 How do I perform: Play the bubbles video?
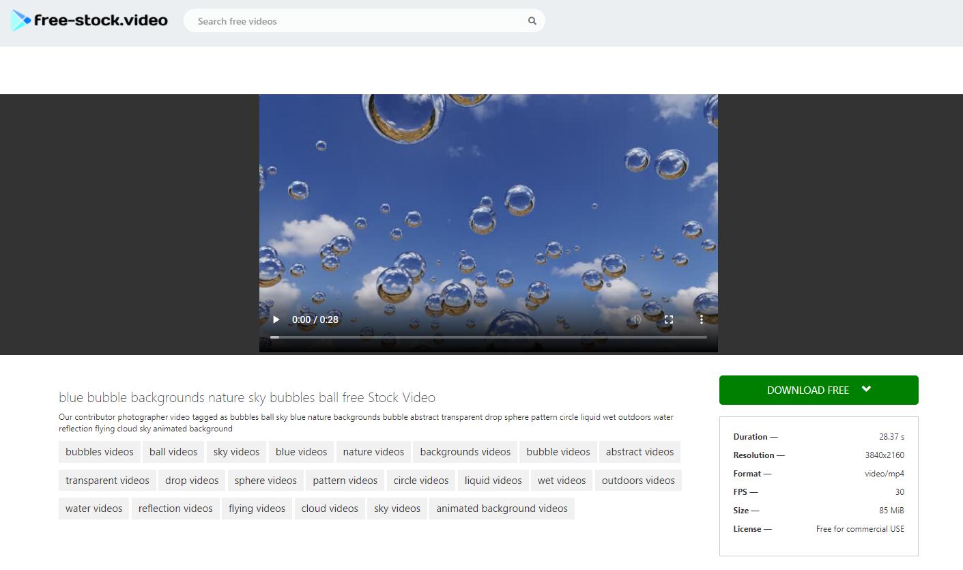(276, 319)
